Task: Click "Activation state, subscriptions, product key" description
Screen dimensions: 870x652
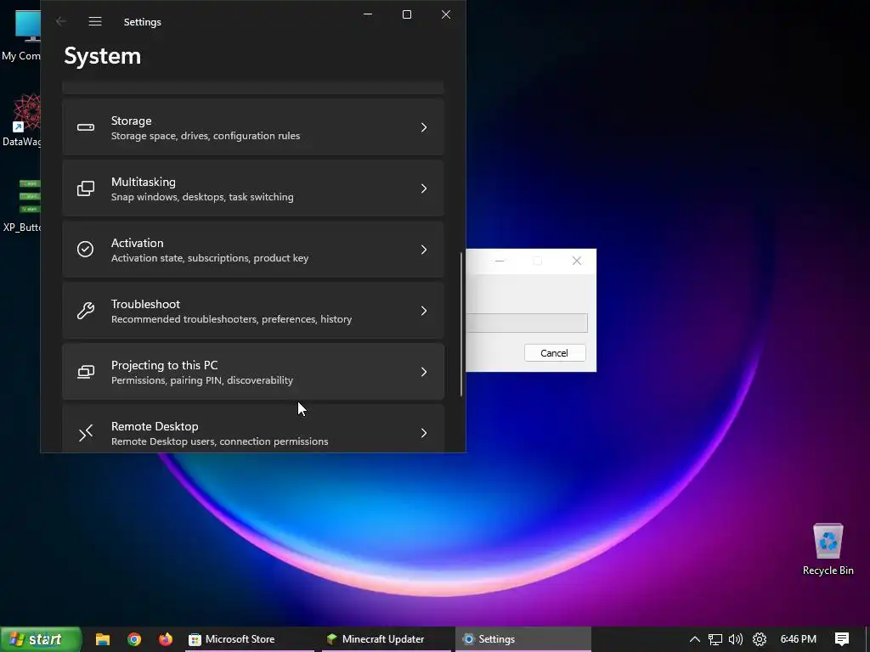Action: pos(210,258)
